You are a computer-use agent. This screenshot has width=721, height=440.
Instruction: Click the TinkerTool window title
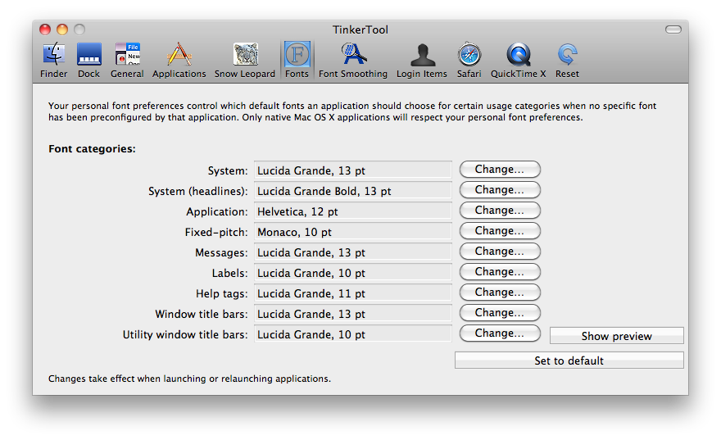pos(360,29)
